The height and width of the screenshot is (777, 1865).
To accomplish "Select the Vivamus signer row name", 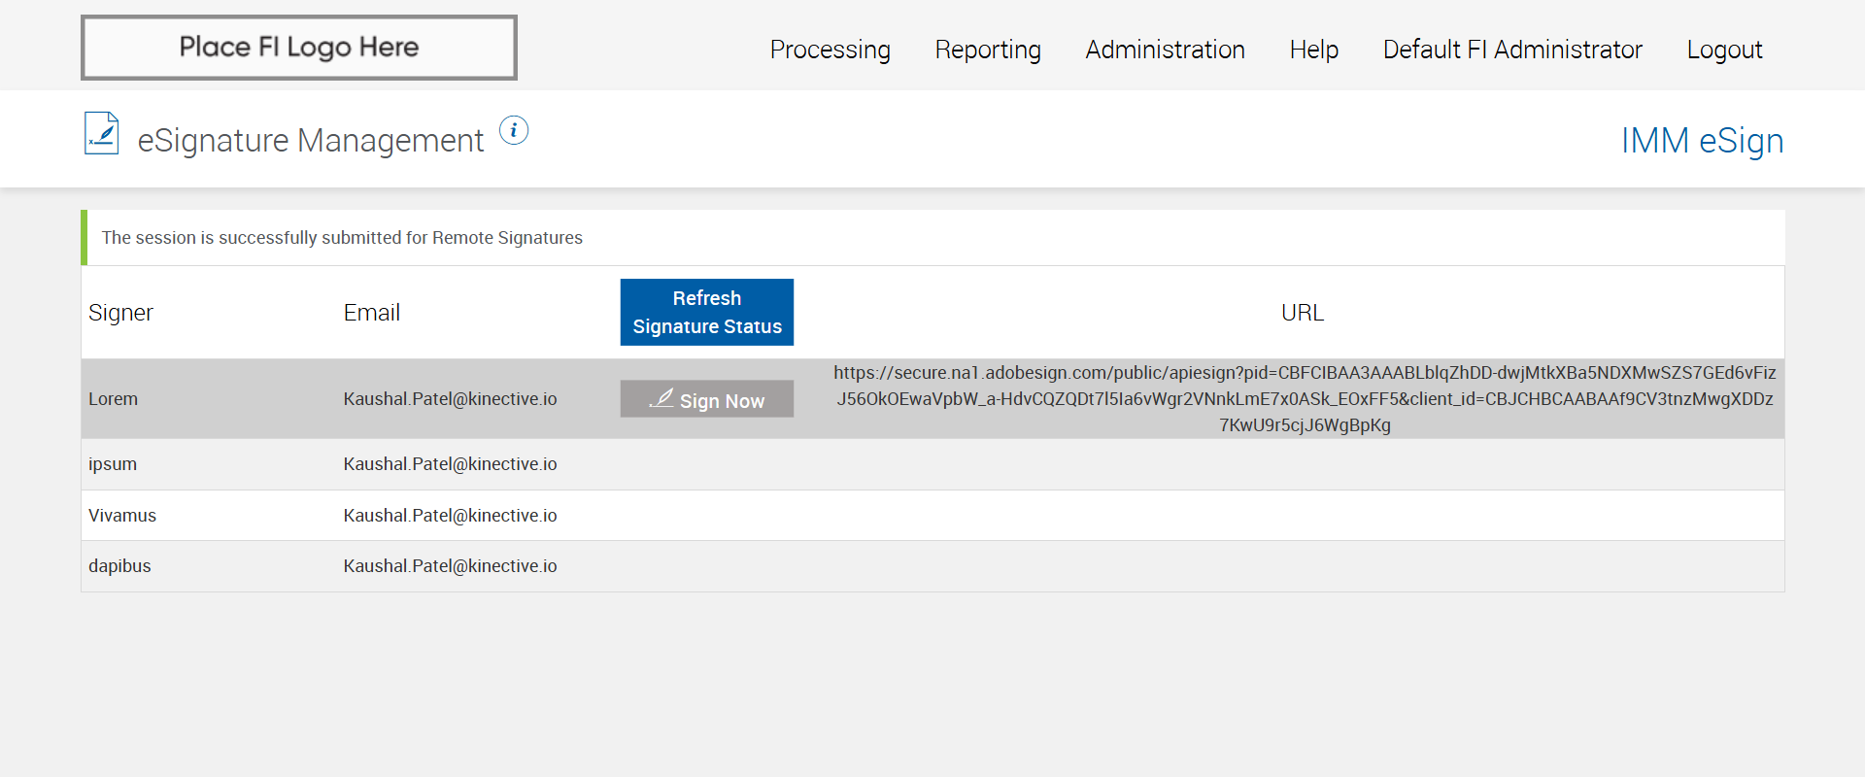I will pyautogui.click(x=122, y=516).
